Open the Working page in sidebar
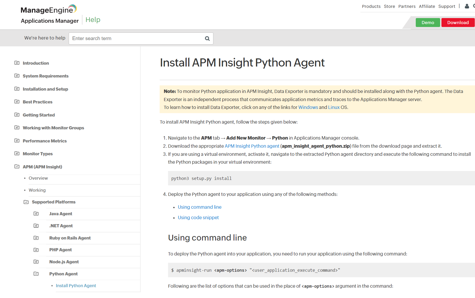475x298 pixels. coord(37,190)
